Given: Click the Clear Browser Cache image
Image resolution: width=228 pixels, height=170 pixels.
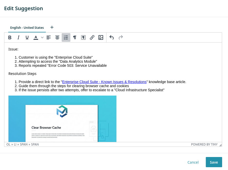Looking at the screenshot, I should point(62,119).
